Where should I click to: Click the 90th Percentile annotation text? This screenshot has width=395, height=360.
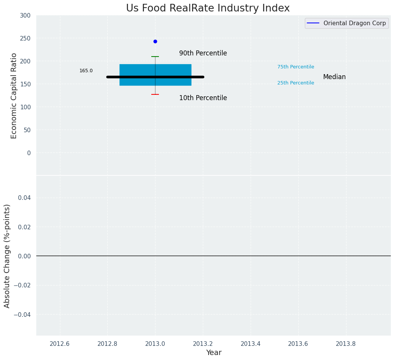click(203, 54)
